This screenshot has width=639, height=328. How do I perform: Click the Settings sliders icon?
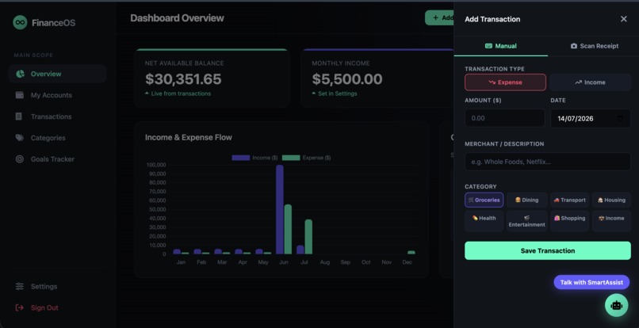coord(19,287)
